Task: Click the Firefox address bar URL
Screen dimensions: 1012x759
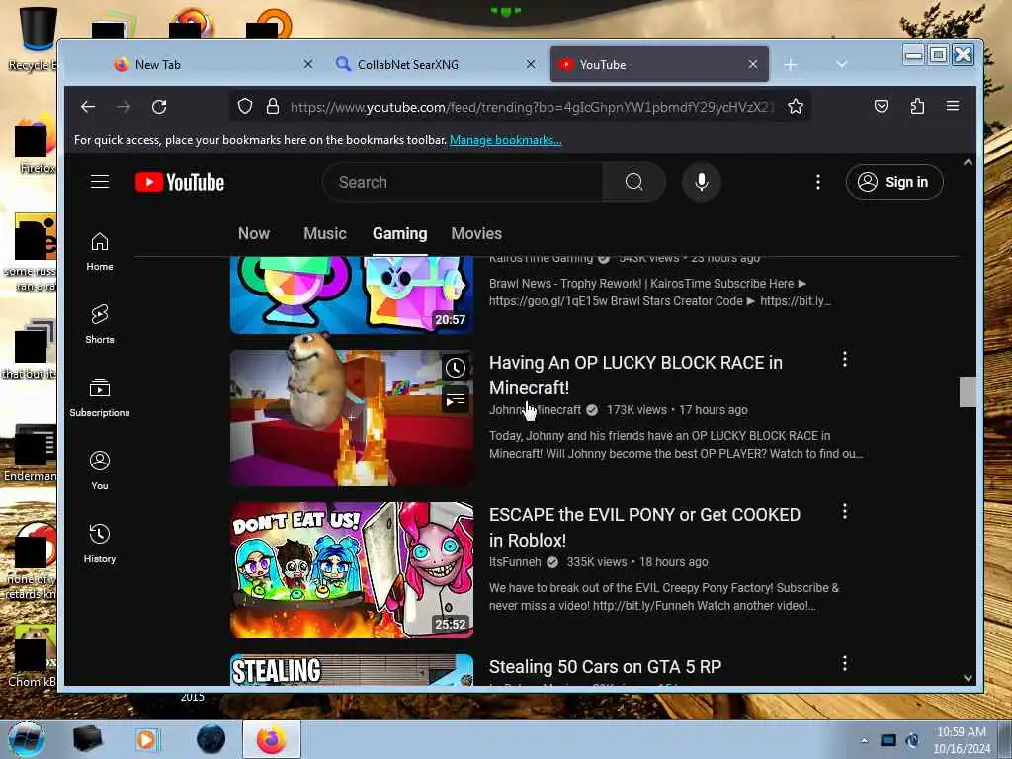Action: click(x=532, y=107)
